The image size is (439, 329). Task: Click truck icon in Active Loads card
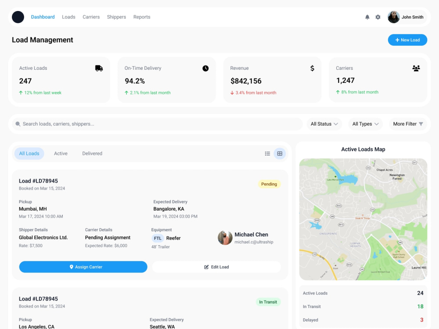[x=99, y=68]
